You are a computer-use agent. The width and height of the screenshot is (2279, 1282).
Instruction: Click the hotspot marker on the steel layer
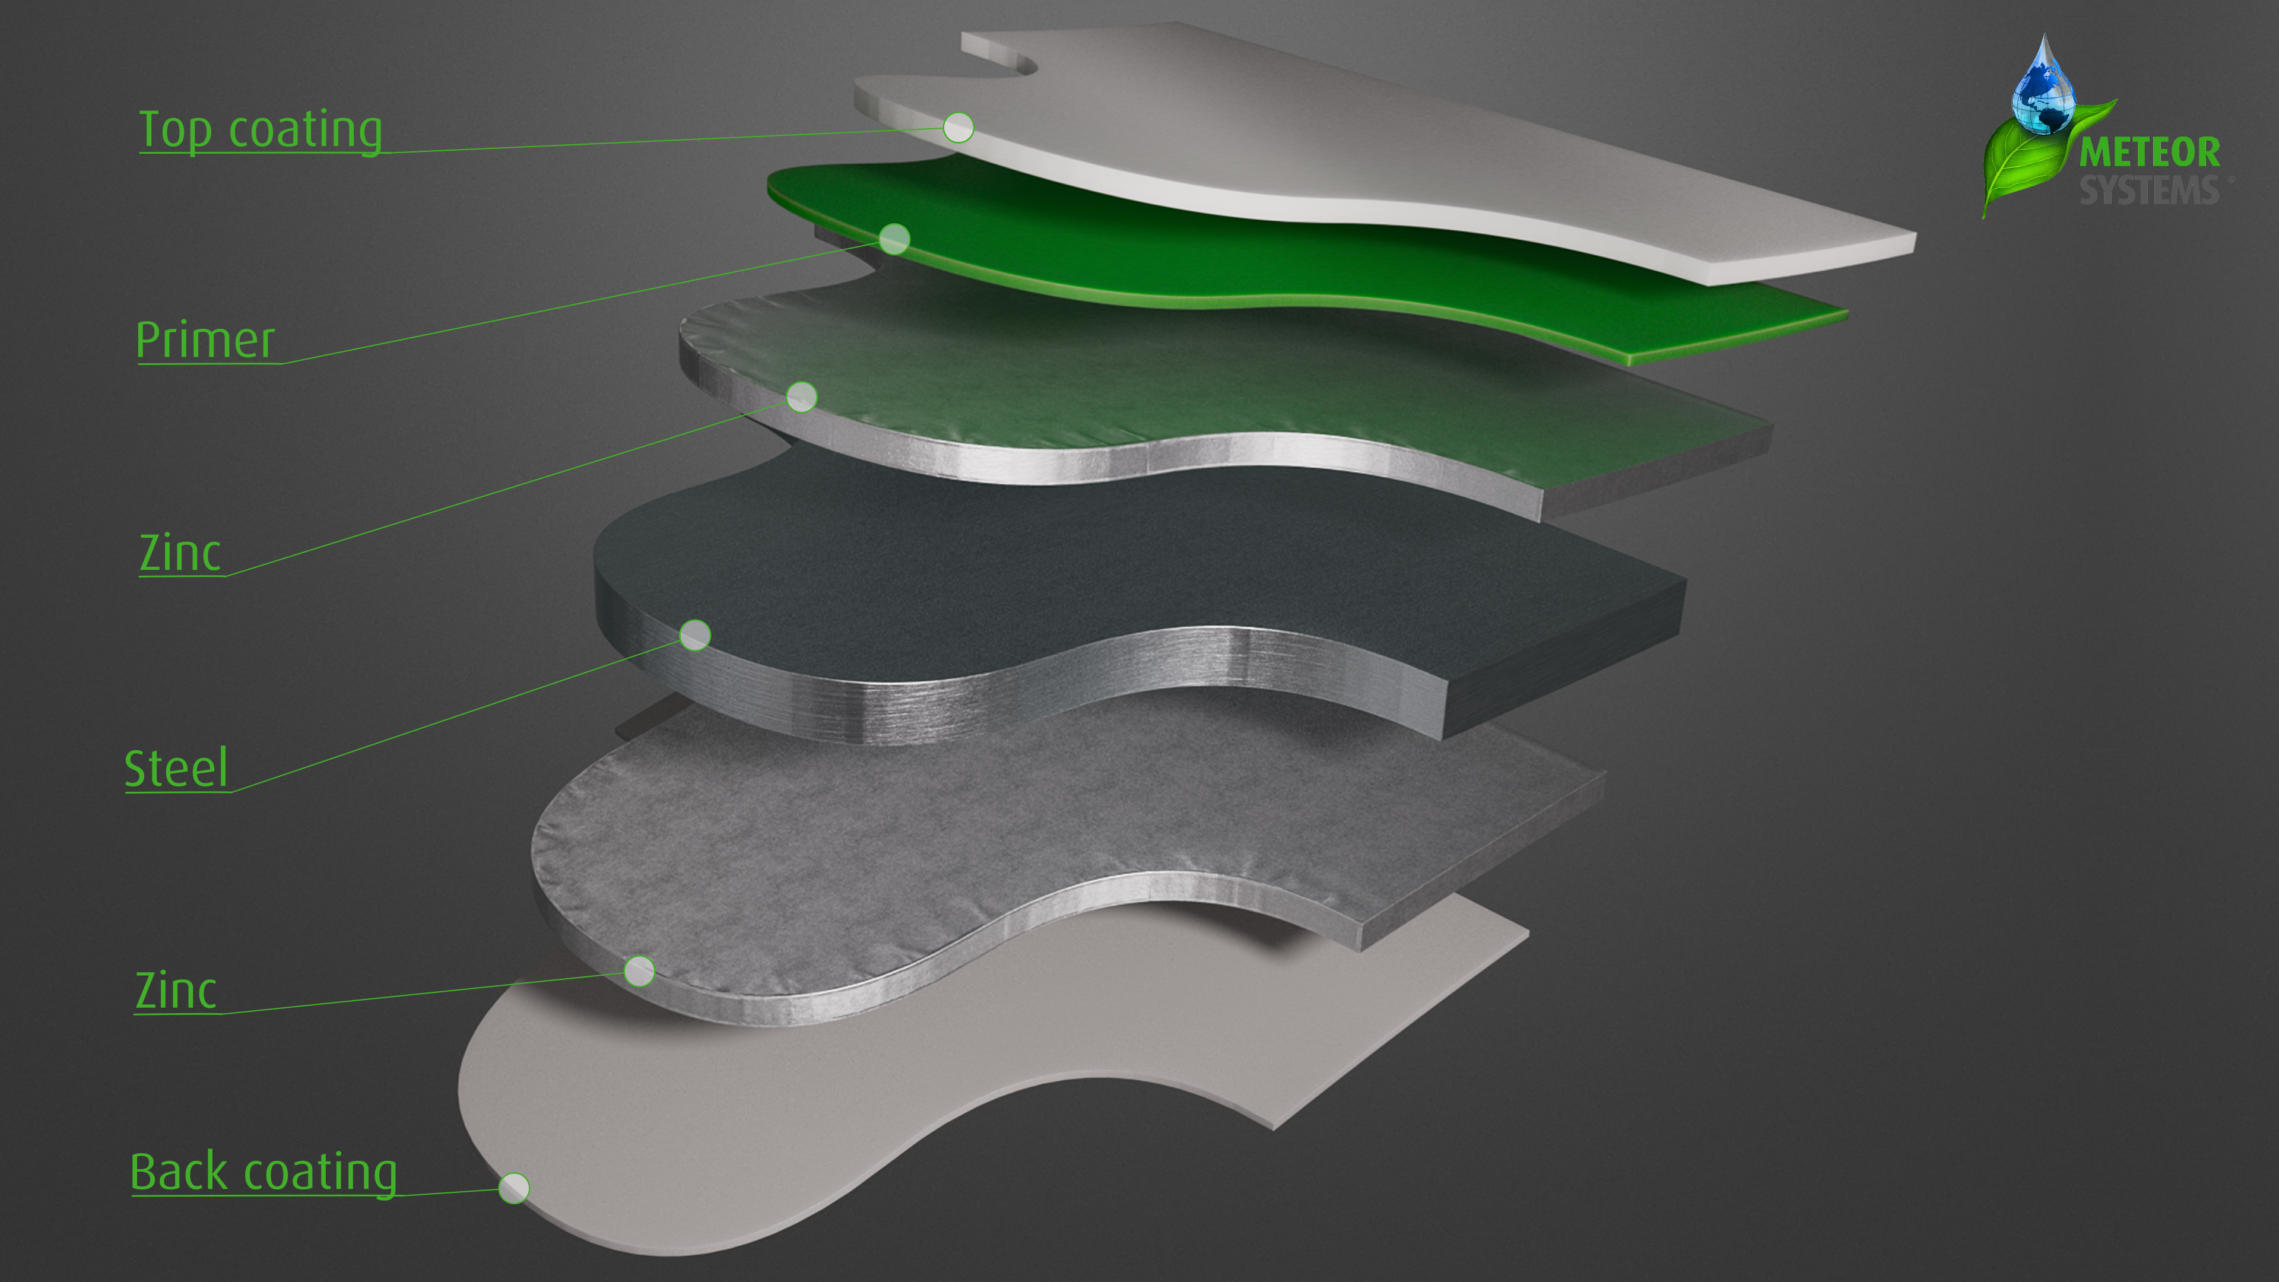point(694,635)
